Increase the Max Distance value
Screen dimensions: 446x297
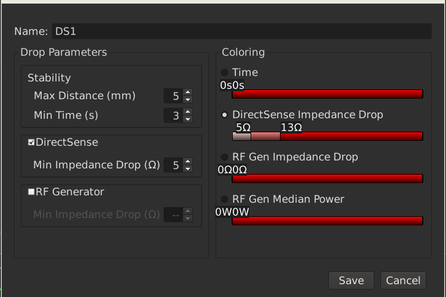188,92
